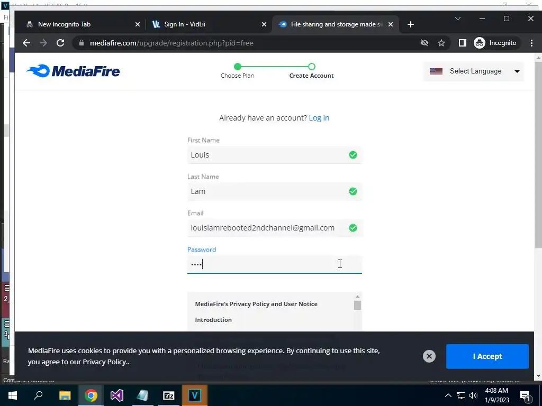Focus the Password field
Screen dimensions: 542x406
coord(275,264)
